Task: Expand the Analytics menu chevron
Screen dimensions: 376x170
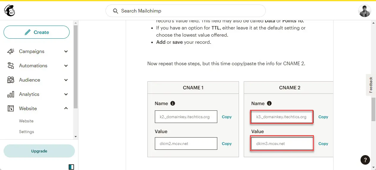Action: (x=66, y=94)
